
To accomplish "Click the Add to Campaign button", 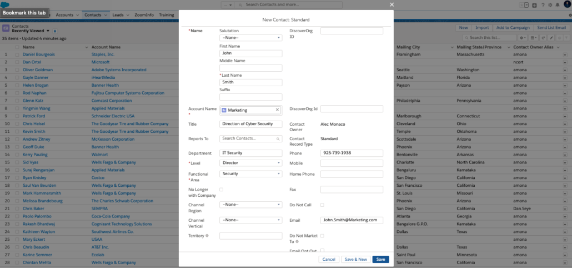I will click(513, 28).
